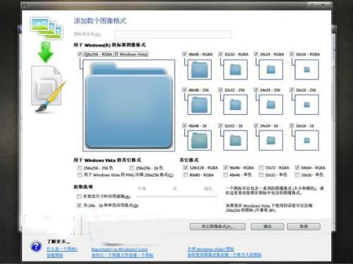Enable the 256x256 256-color checkbox
Viewport: 353px width, 264px height.
[80, 168]
